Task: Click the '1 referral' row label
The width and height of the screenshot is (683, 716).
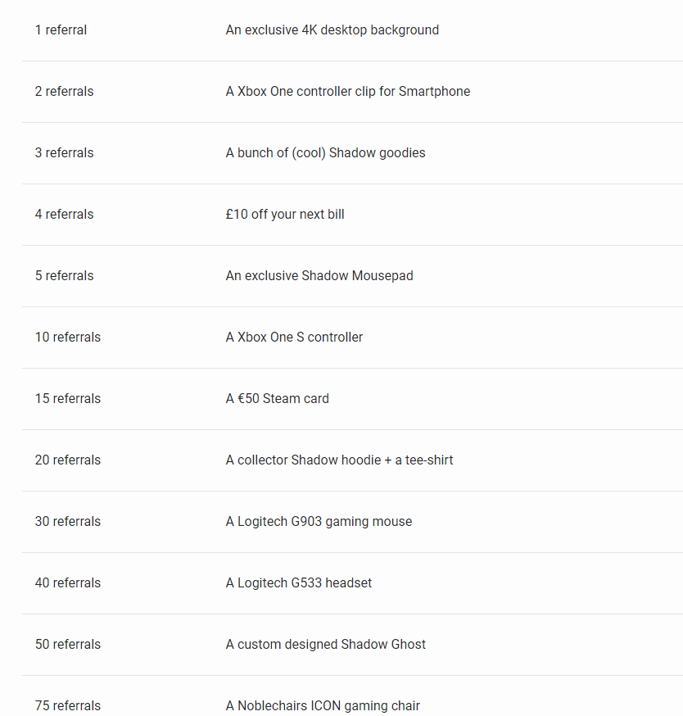Action: (x=61, y=30)
